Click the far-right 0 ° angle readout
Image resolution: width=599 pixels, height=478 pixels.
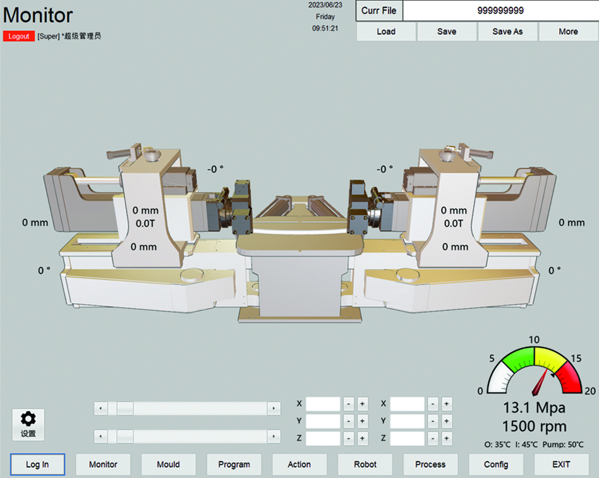pyautogui.click(x=554, y=271)
